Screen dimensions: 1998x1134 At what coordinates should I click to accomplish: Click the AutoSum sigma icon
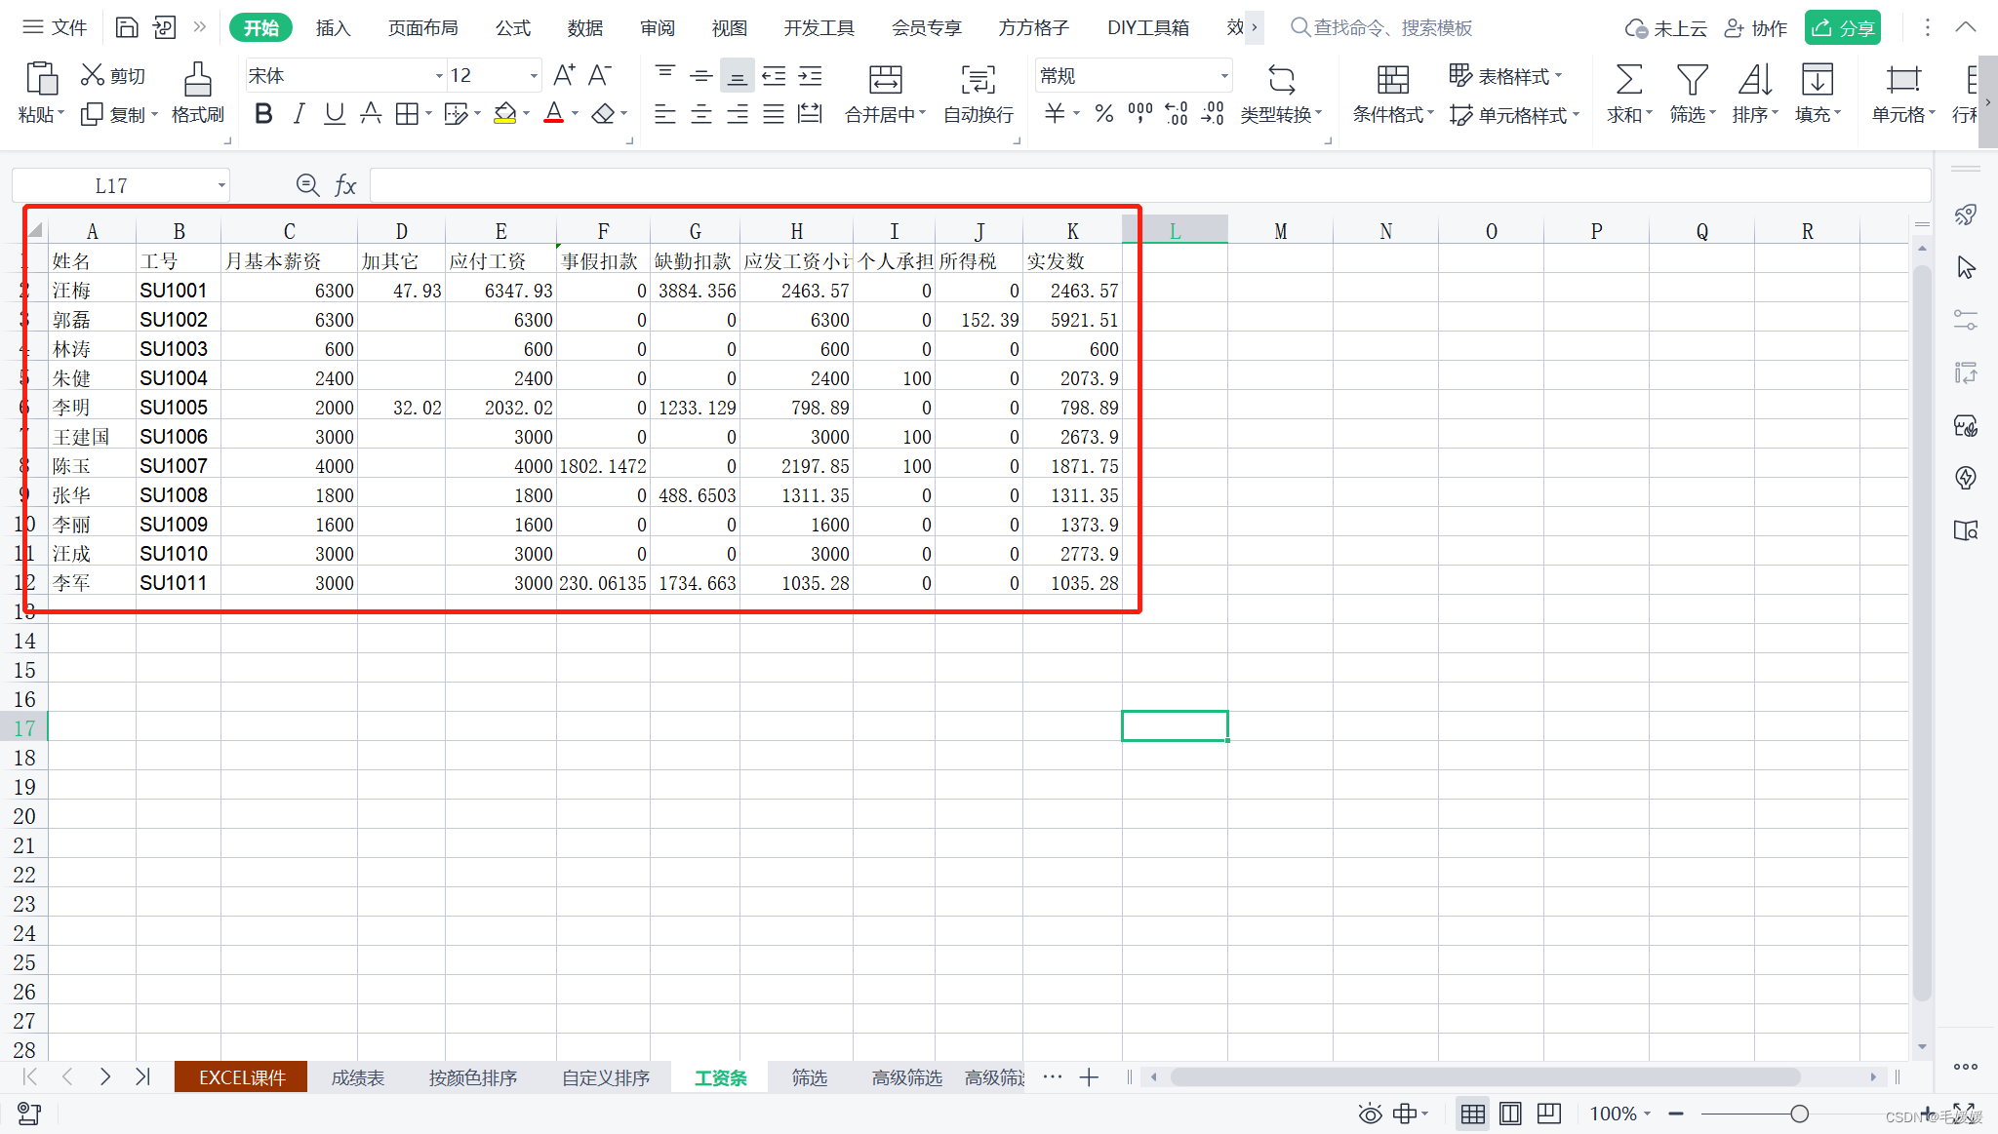click(1628, 80)
